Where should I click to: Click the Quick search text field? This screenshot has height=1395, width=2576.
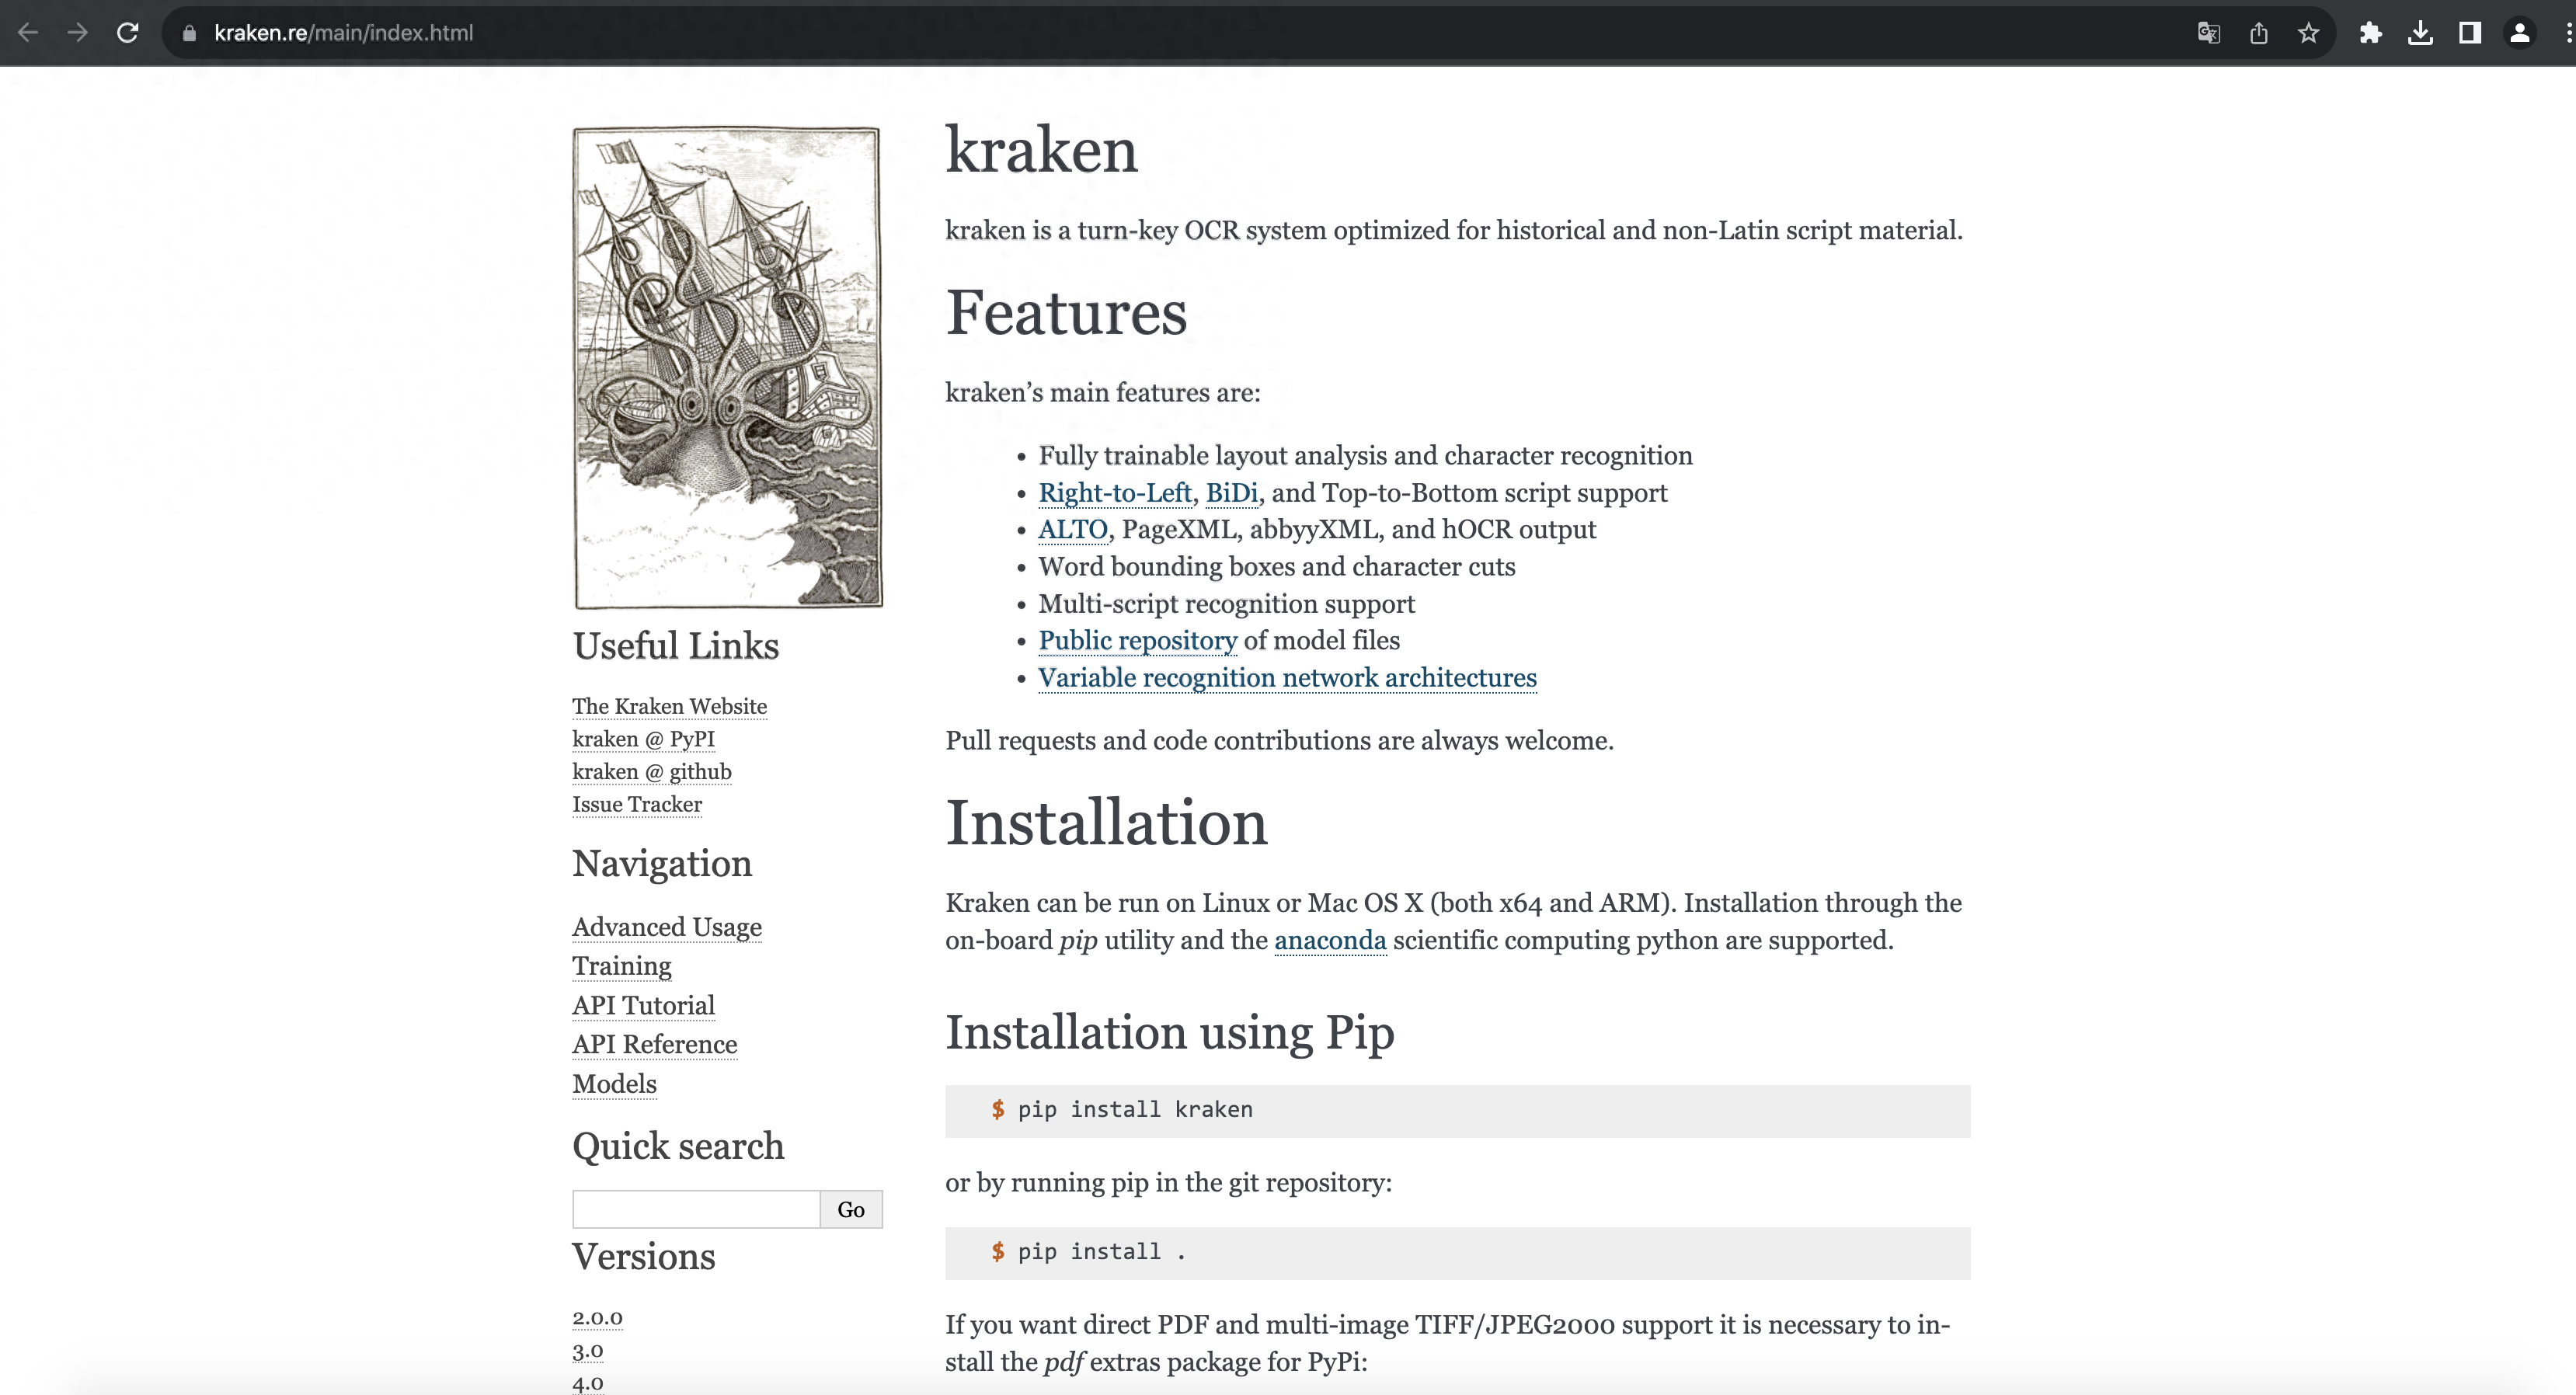point(696,1209)
